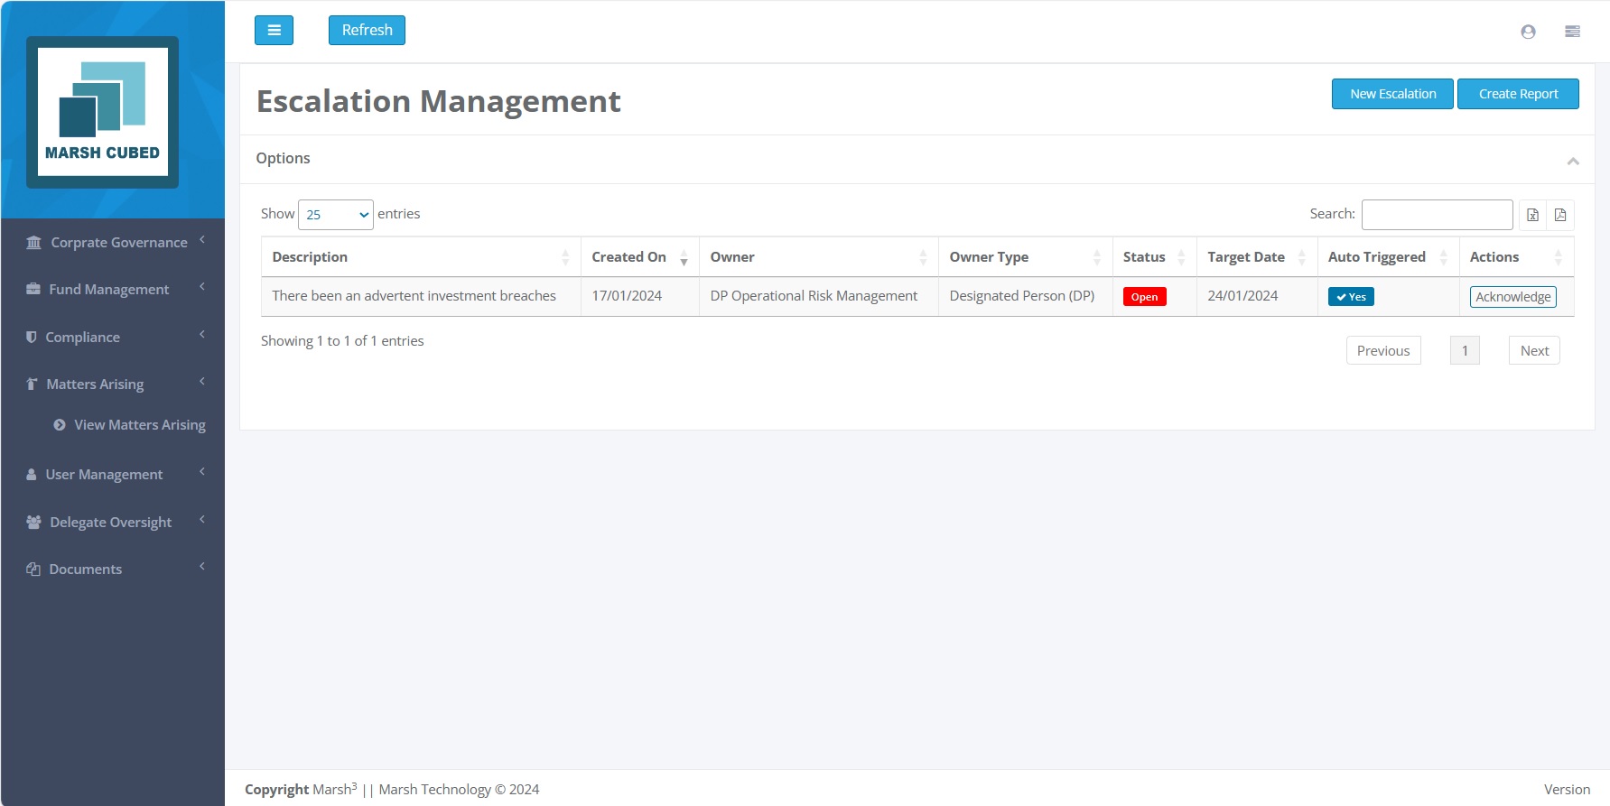
Task: Export table using the PDF icon
Action: [x=1559, y=215]
